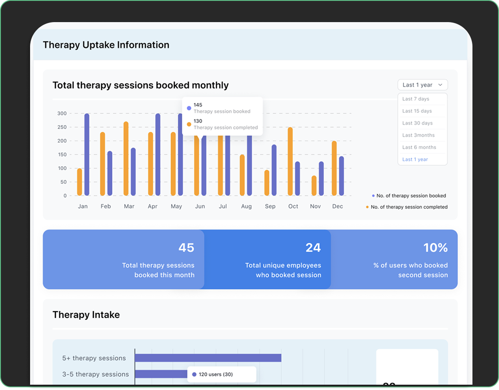Choose Last 30 days option
Viewport: 499px width, 390px height.
[x=417, y=123]
